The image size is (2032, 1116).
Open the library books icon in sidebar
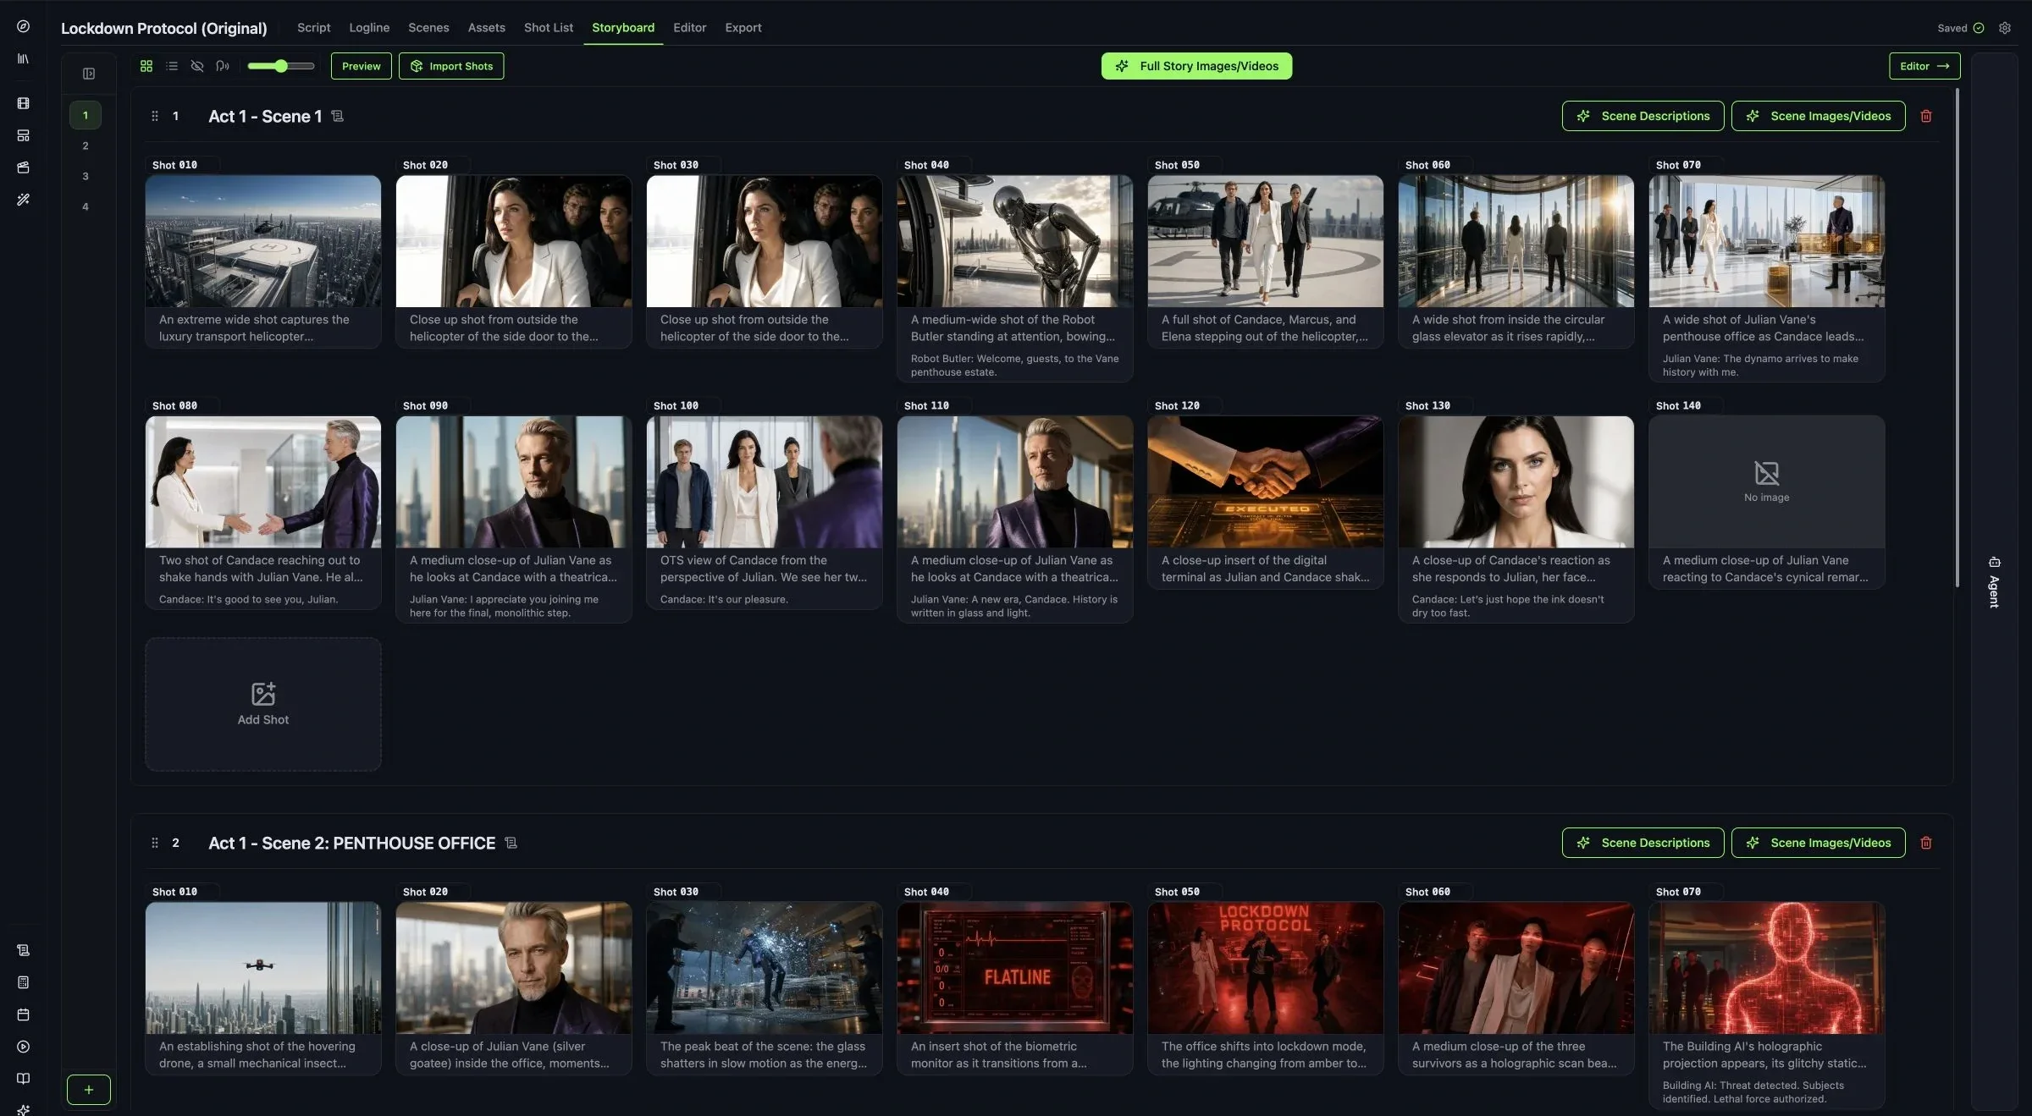23,58
